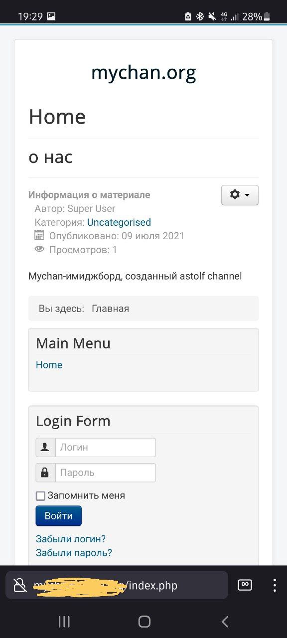Screen dimensions: 287x638
Task: Tap the image notification icon
Action: [x=51, y=16]
